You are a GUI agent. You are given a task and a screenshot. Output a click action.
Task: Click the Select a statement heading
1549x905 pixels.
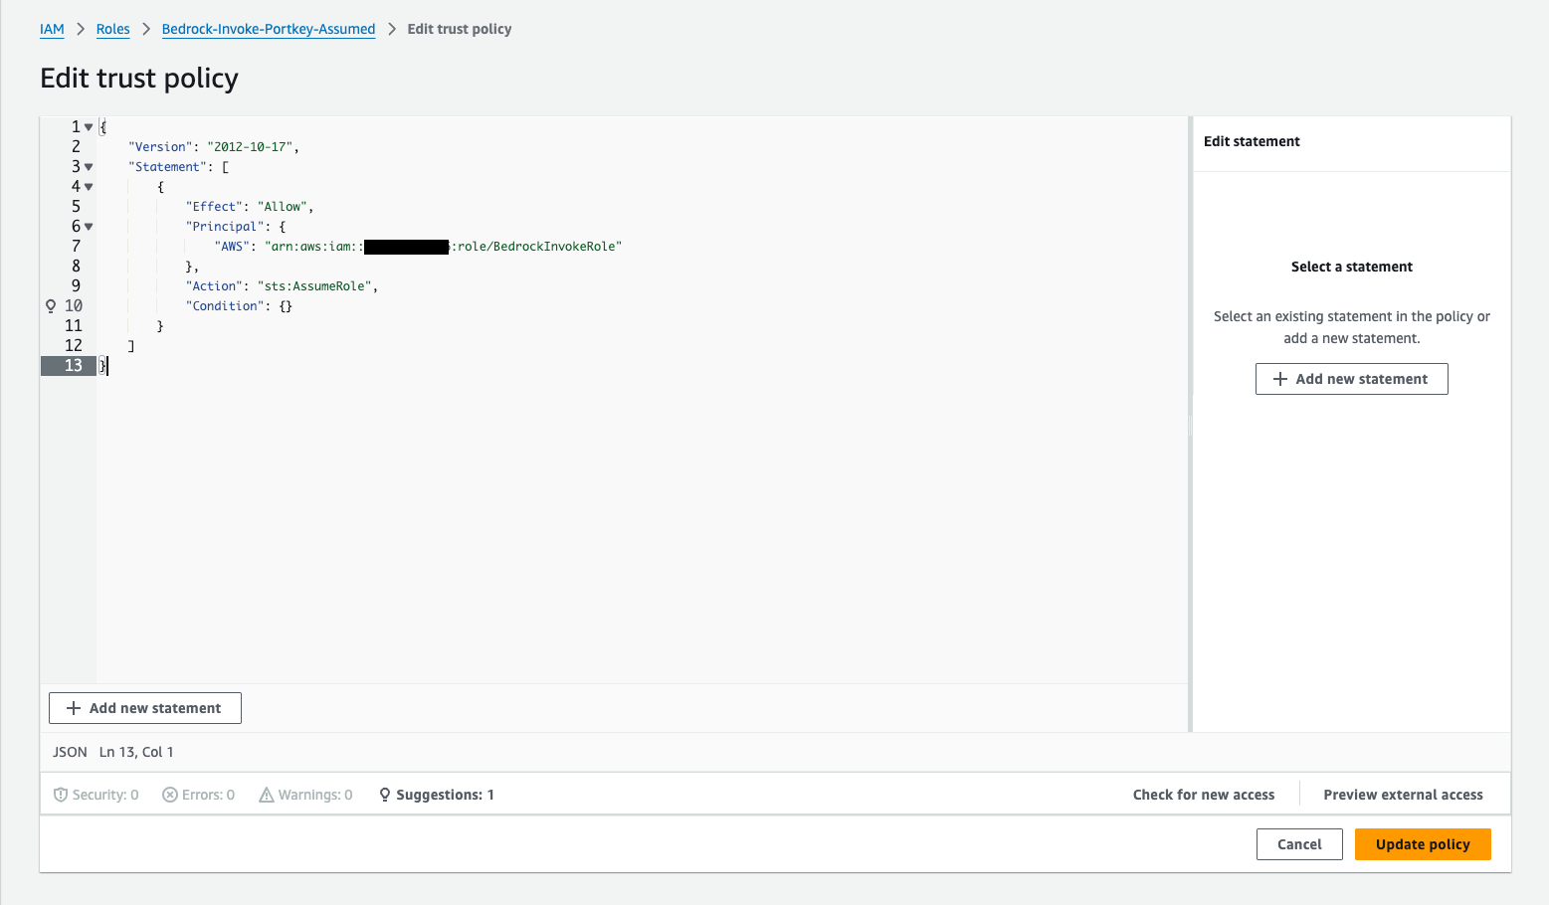pyautogui.click(x=1351, y=267)
